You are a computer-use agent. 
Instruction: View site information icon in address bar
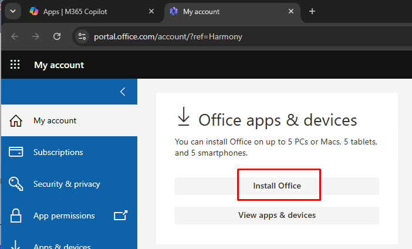[x=82, y=36]
